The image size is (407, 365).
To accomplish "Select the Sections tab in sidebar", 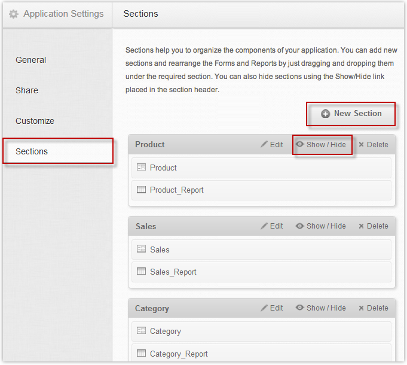I will (32, 151).
